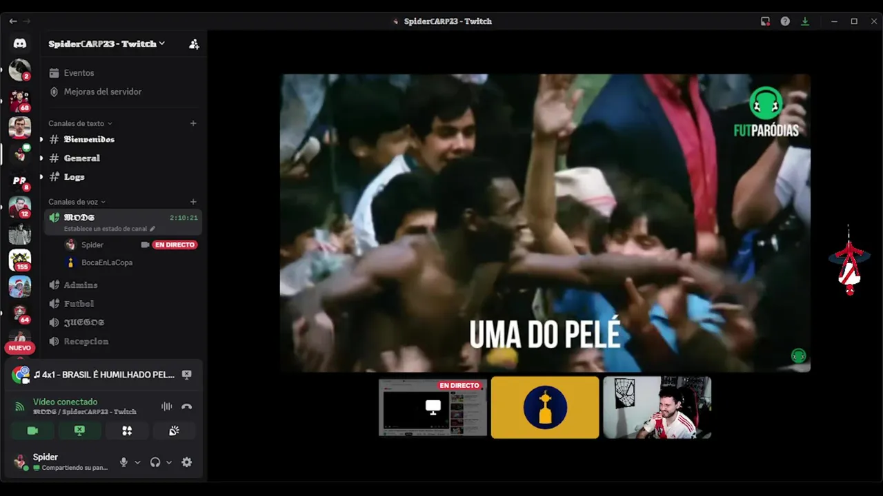Open soundboard button
883x496 pixels.
tap(174, 431)
